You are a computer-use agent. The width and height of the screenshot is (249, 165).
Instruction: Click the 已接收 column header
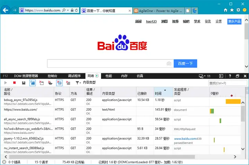[145, 92]
